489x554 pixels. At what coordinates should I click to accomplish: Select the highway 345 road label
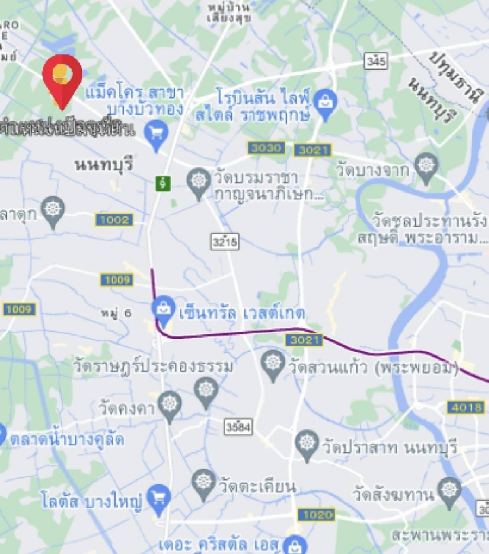(376, 61)
